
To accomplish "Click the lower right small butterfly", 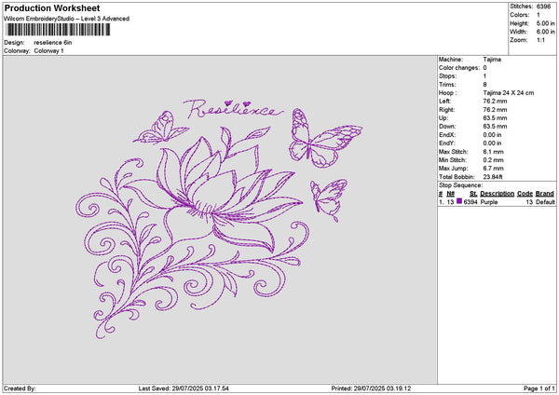I will click(328, 196).
